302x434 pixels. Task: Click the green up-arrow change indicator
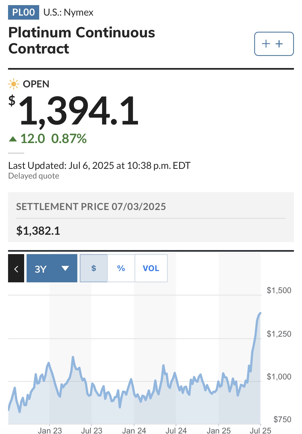pos(13,139)
